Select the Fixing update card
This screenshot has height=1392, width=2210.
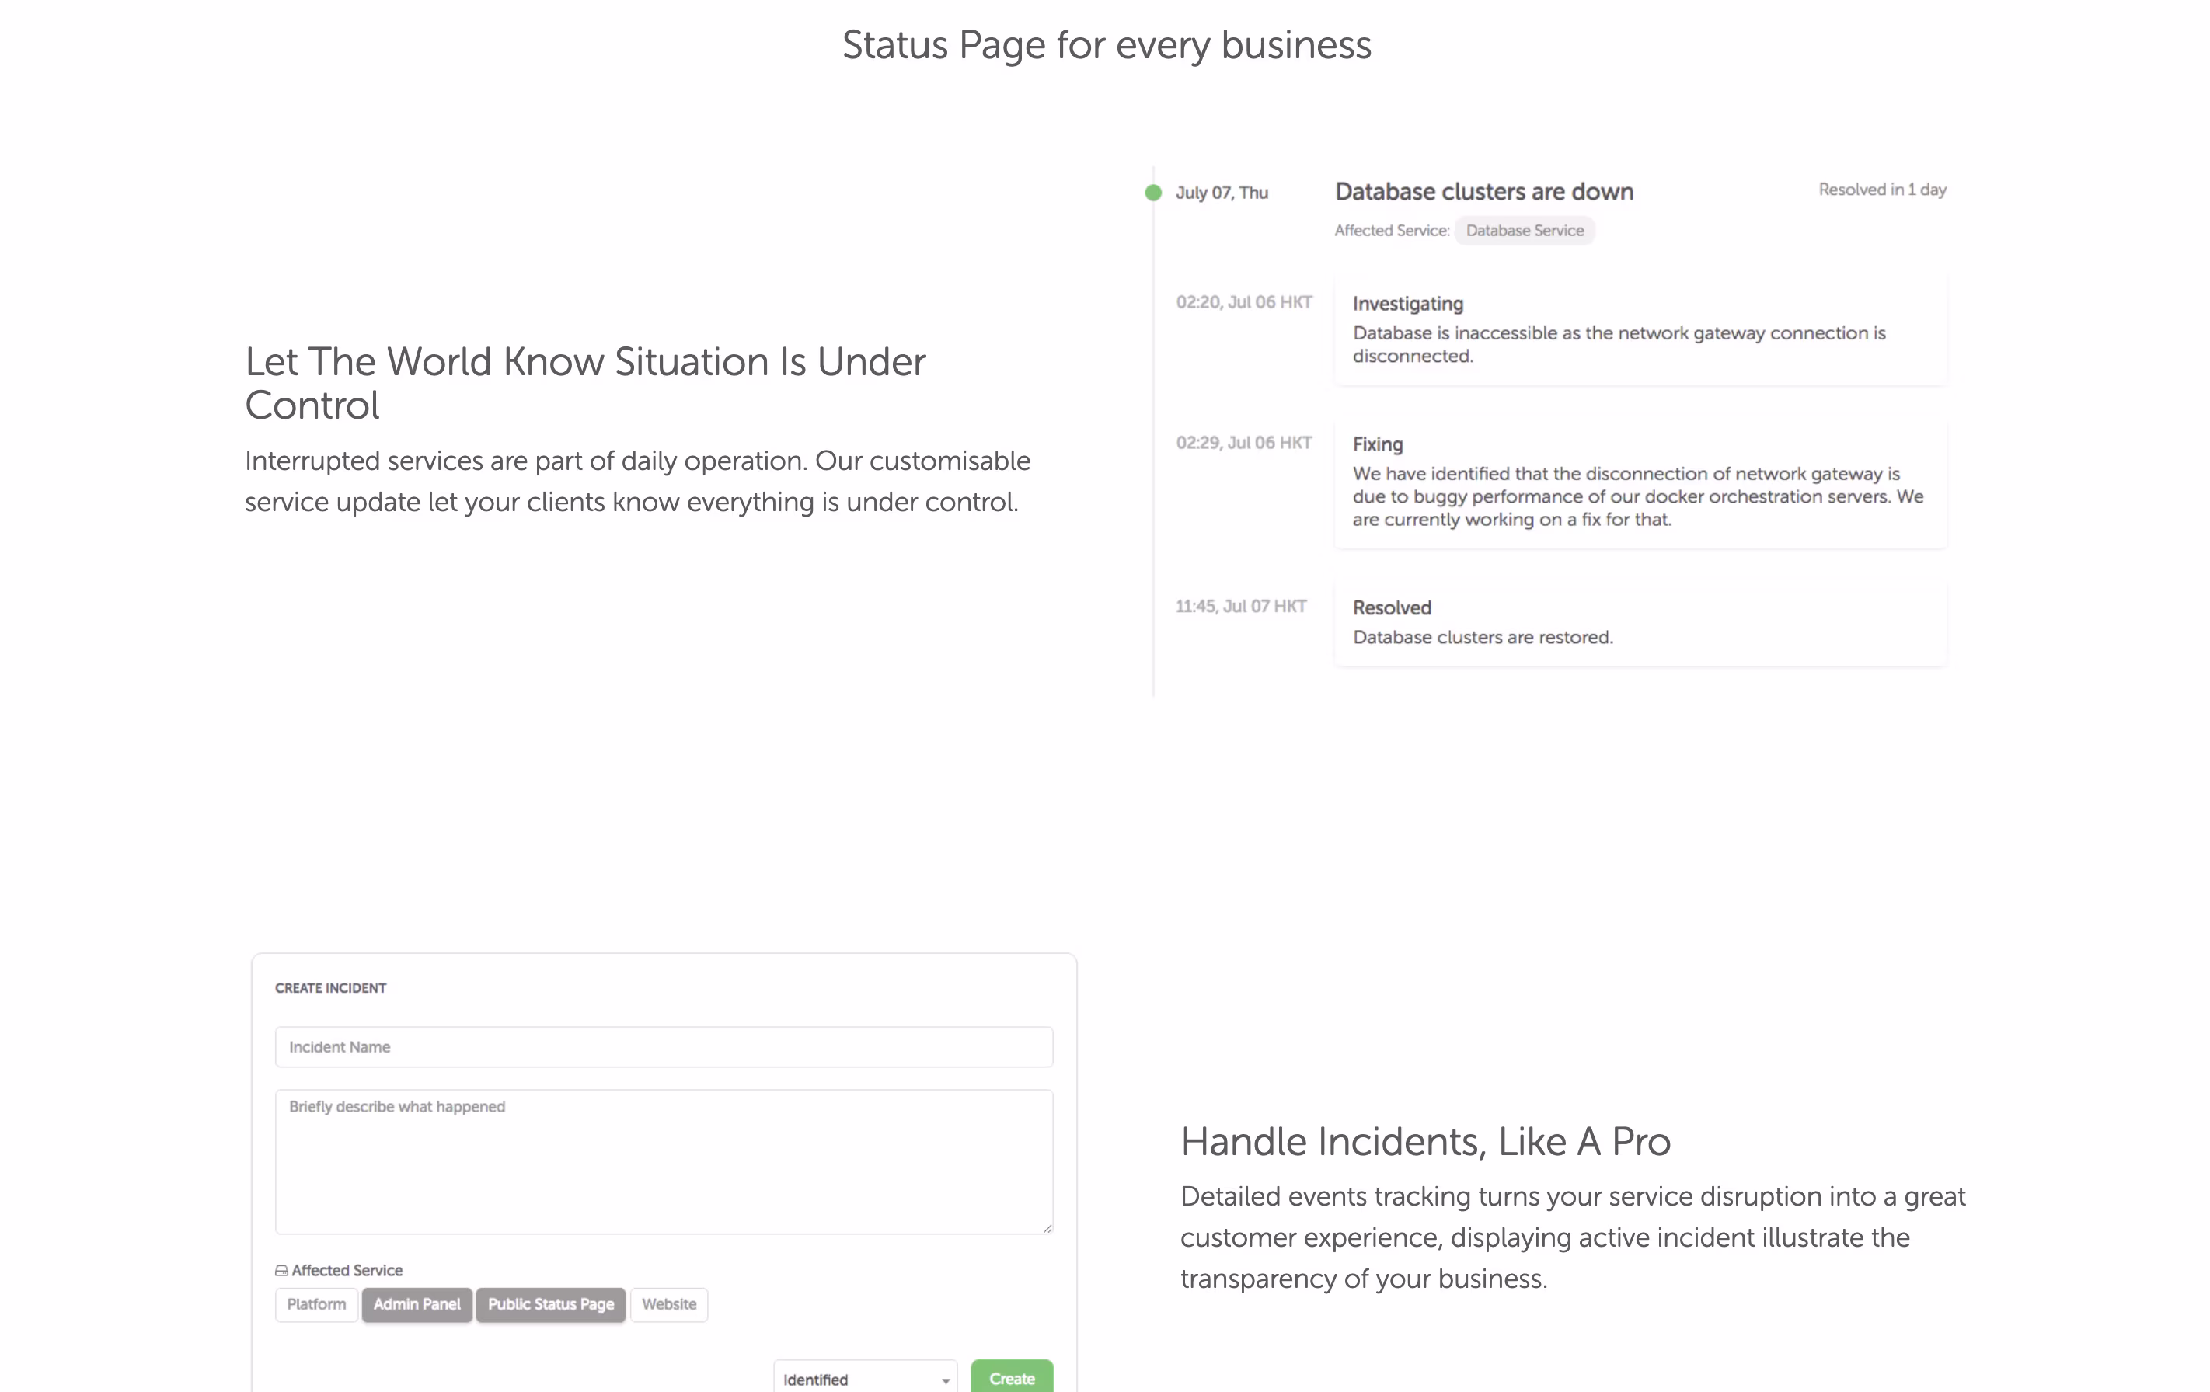(x=1640, y=482)
